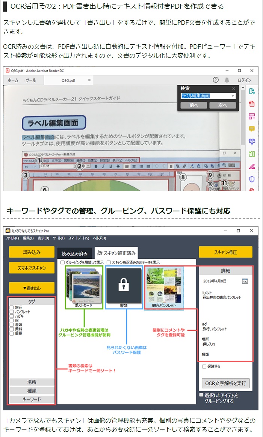This screenshot has height=437, width=263.
Task: Check 選択したアイテムをグルーピングする checkbox
Action: pyautogui.click(x=201, y=395)
